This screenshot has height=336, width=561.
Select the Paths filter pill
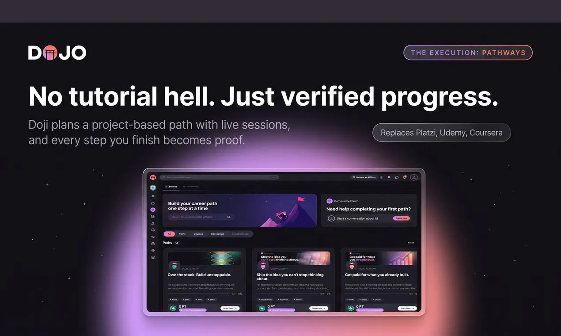tap(182, 234)
